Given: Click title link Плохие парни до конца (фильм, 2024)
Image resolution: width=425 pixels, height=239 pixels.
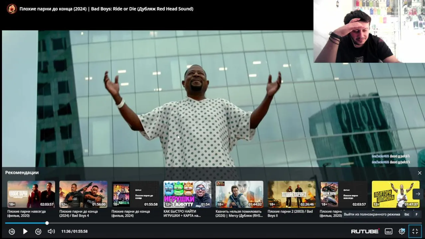Looking at the screenshot, I should pyautogui.click(x=131, y=213).
